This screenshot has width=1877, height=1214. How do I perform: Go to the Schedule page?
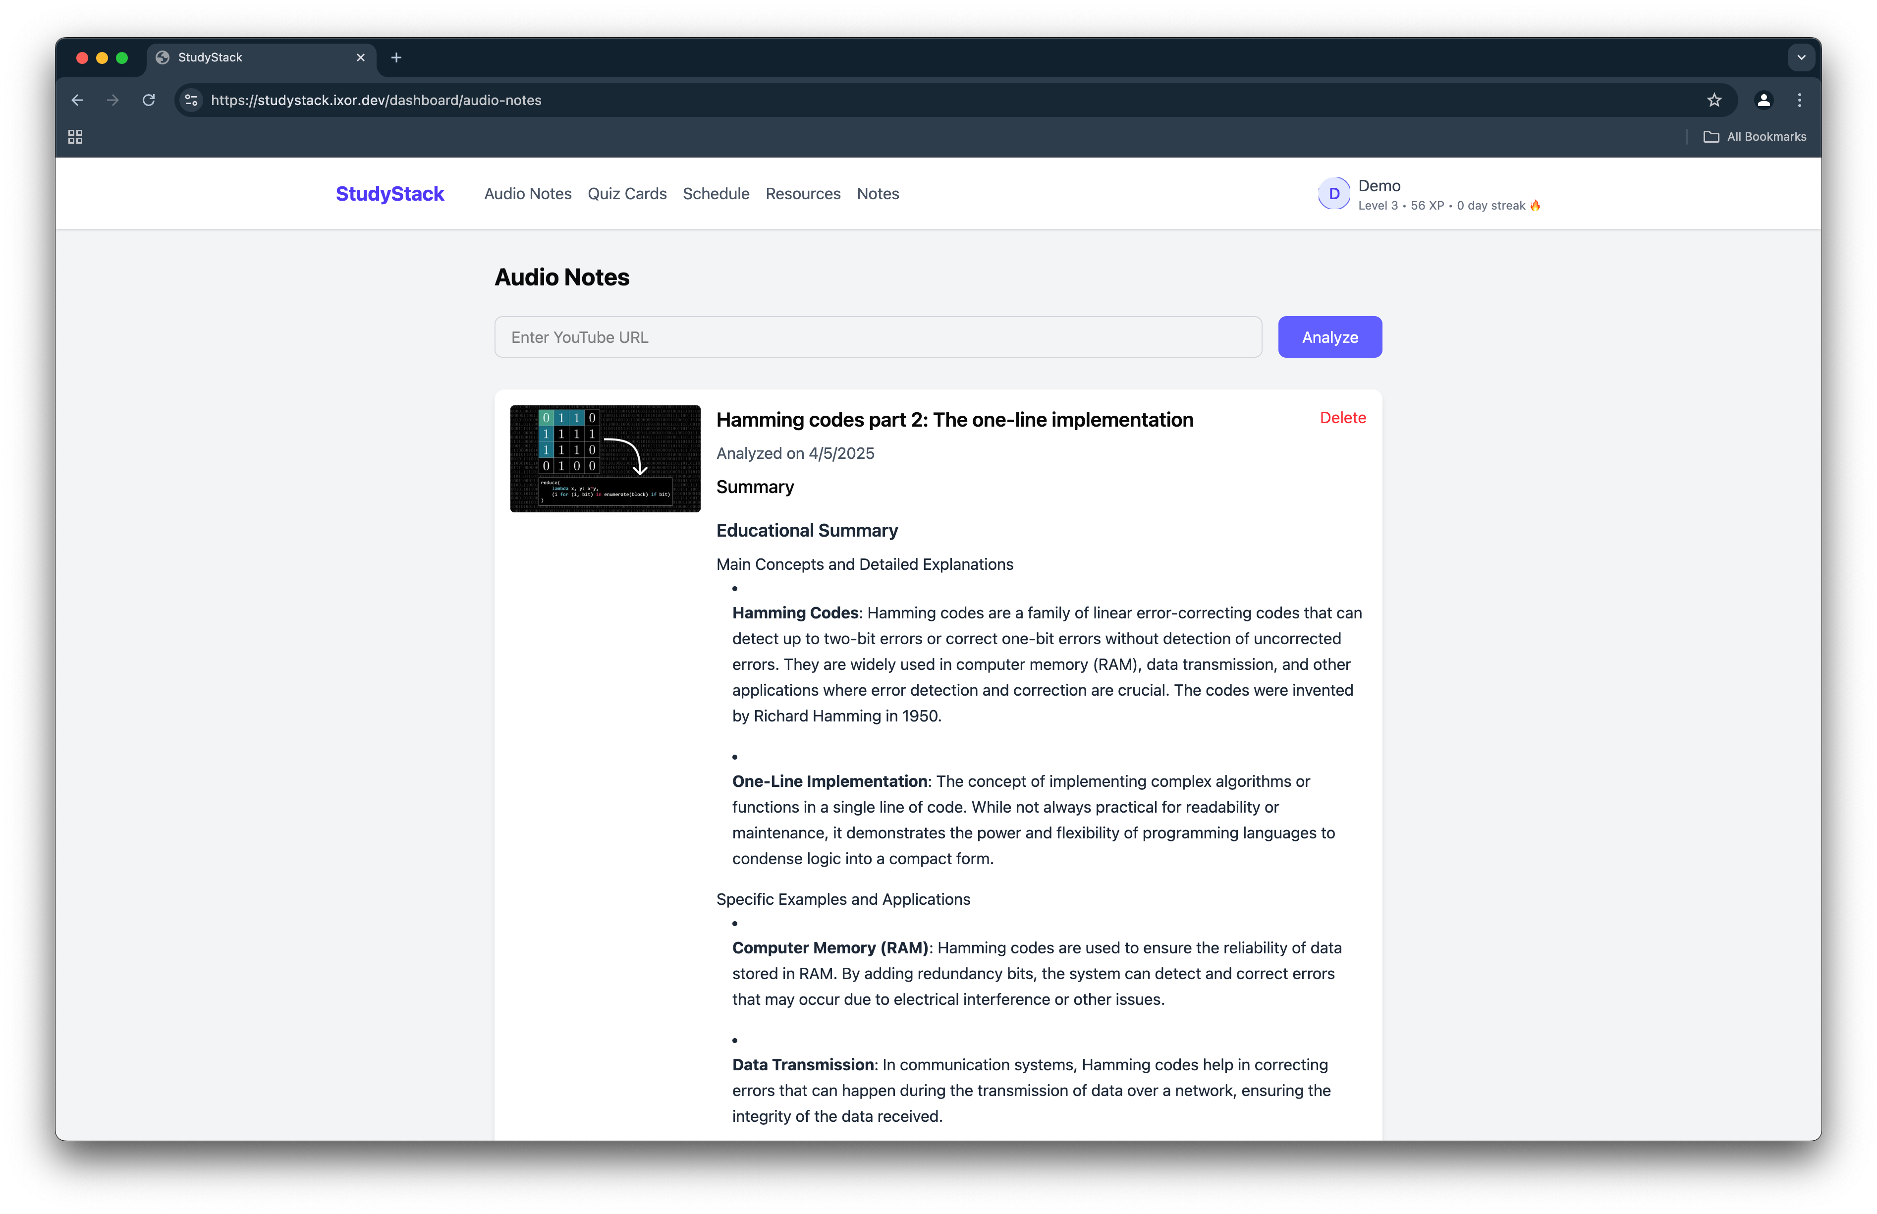pos(716,194)
